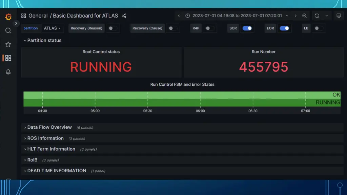
Task: Click the (6 panels) count text
Action: tap(85, 128)
